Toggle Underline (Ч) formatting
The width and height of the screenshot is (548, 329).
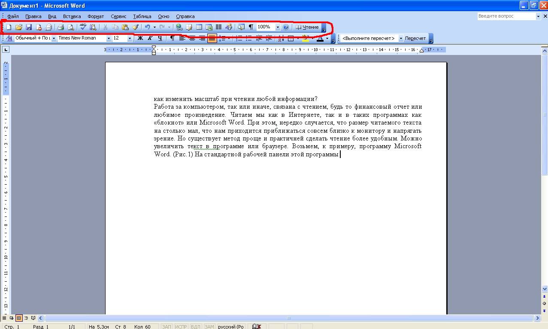pyautogui.click(x=160, y=38)
